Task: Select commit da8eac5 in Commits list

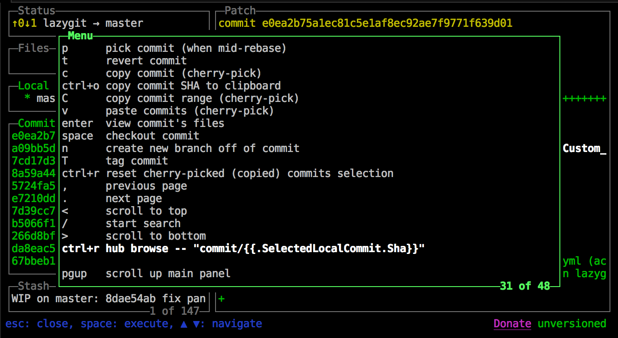Action: [x=34, y=248]
